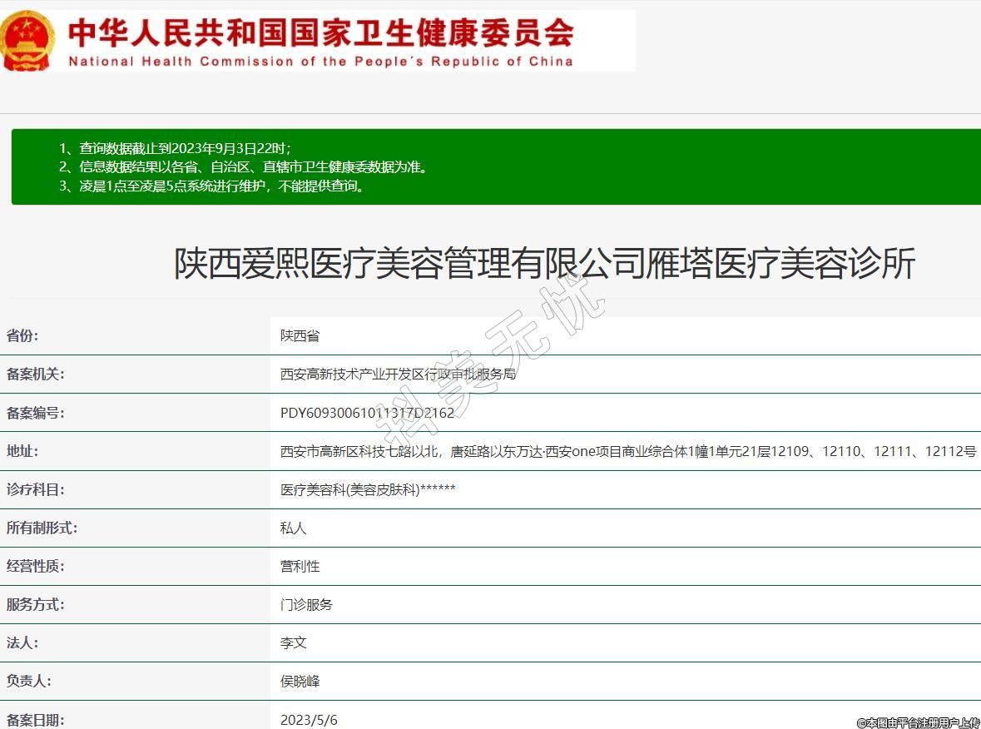Screen dimensions: 981x729
Task: Click the filing number PDY60930061011317D2162
Action: [x=367, y=413]
